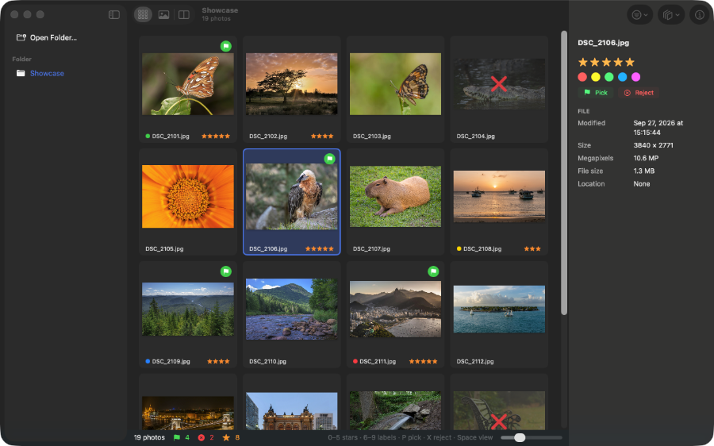Click the green pick flag on DSC_2106.jpg

(x=330, y=159)
